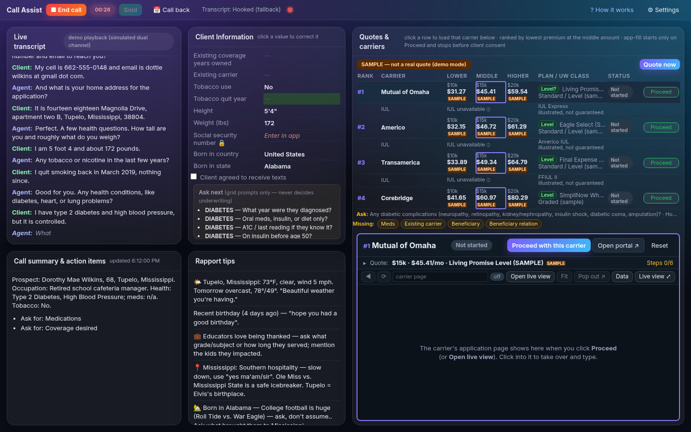Open the Data panel
Image resolution: width=691 pixels, height=432 pixels.
tap(622, 276)
